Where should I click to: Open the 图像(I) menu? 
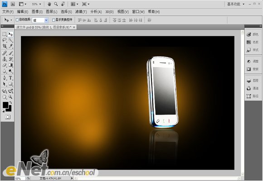(37, 12)
